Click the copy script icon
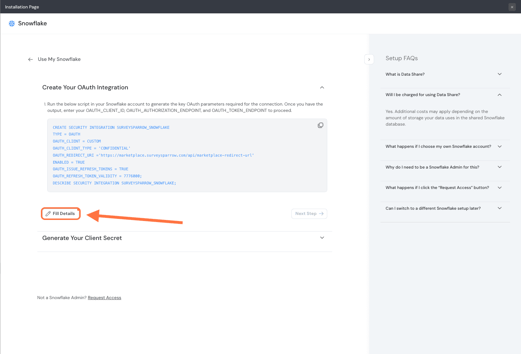Screen dimensions: 521x354 coord(320,125)
